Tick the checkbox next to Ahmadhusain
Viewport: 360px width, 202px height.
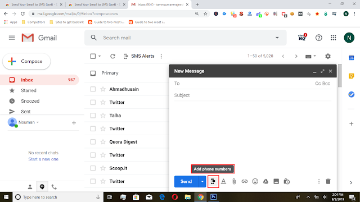point(93,89)
